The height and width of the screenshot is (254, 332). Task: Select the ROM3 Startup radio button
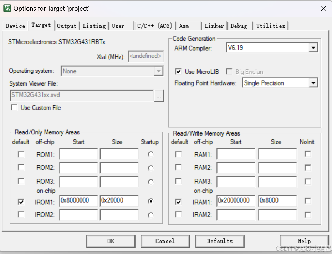click(x=150, y=182)
